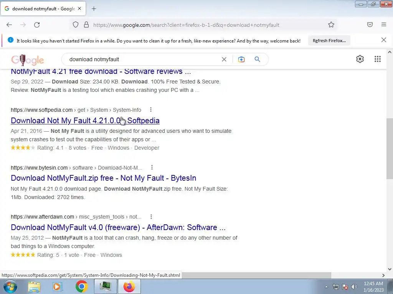Click the 'Rating: 5 · 1 vote' text
This screenshot has height=294, width=393.
[58, 255]
